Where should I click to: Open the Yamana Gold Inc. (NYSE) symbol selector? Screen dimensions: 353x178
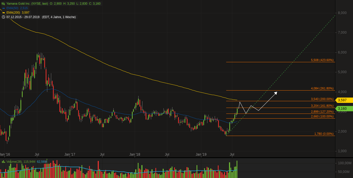tap(27, 3)
